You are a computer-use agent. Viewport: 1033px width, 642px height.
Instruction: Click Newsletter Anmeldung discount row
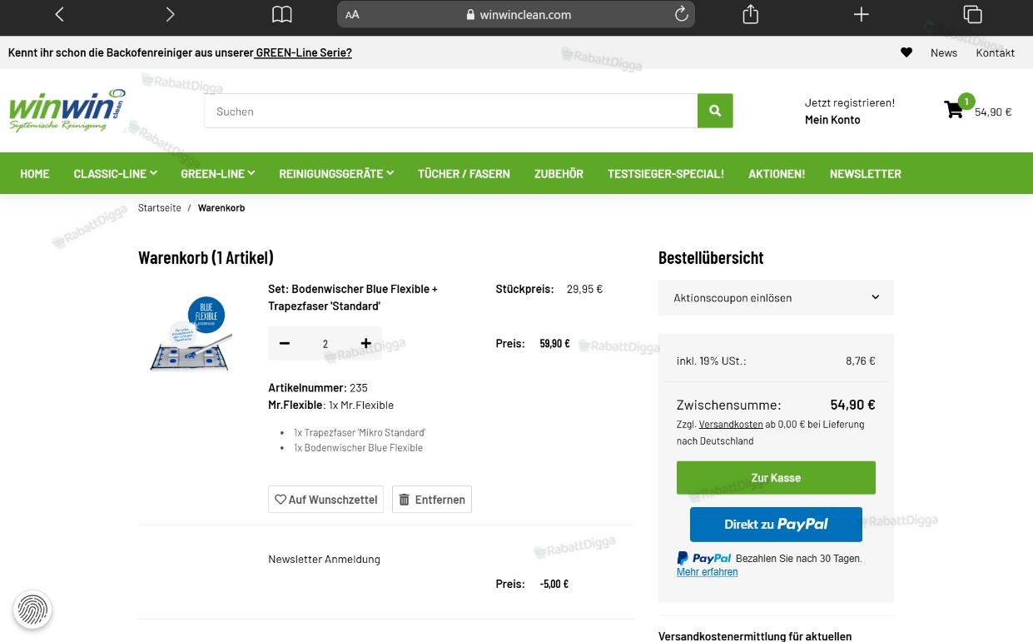click(x=324, y=560)
